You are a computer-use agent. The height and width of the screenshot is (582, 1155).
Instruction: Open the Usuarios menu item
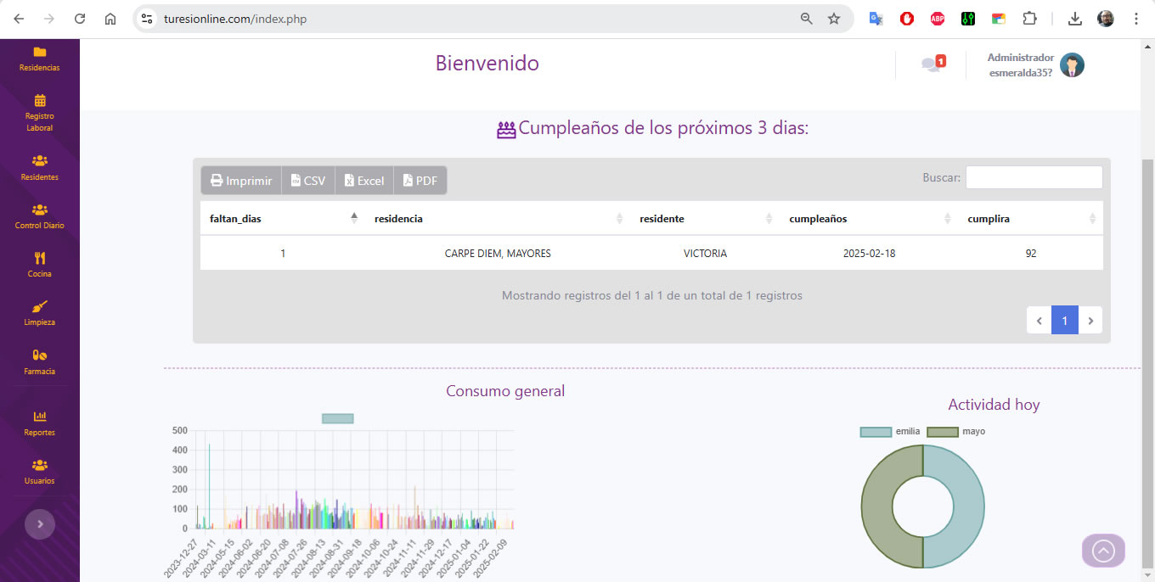(40, 471)
